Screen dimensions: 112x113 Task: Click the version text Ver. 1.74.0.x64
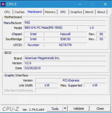[33, 110]
